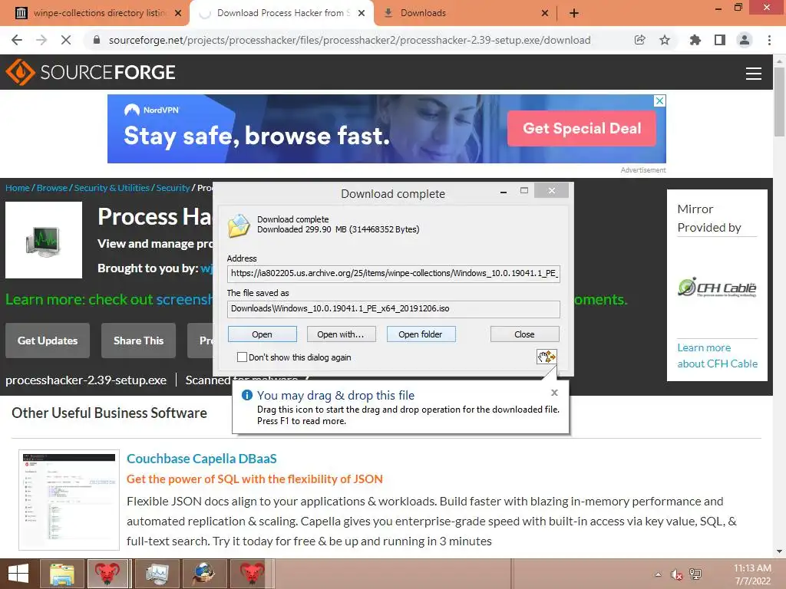
Task: Switch to the Download Process Hacker tab
Action: pyautogui.click(x=283, y=13)
